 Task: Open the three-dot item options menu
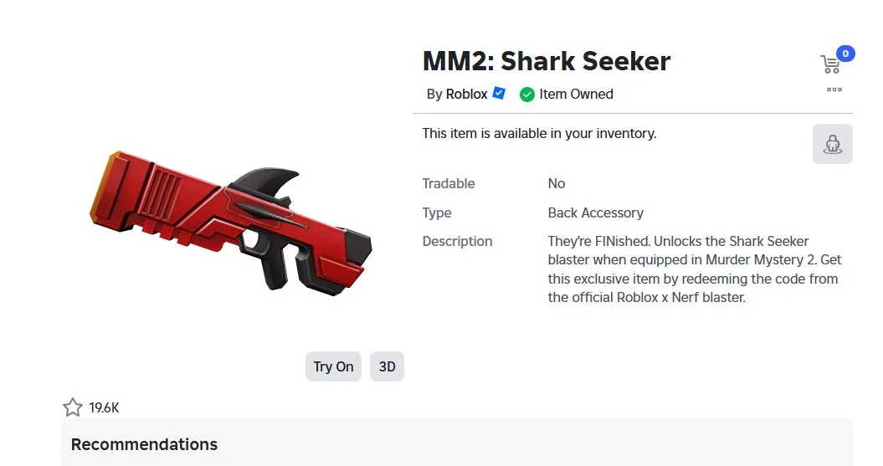834,90
